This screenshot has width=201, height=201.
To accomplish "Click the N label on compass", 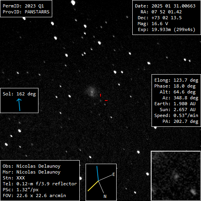I will pos(105,196).
